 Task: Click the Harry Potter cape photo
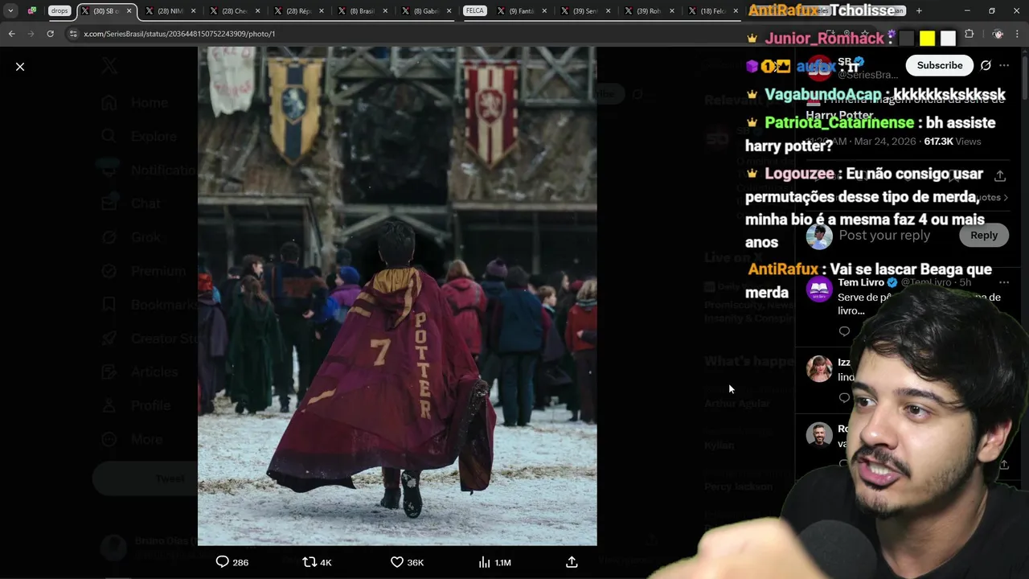coord(397,296)
